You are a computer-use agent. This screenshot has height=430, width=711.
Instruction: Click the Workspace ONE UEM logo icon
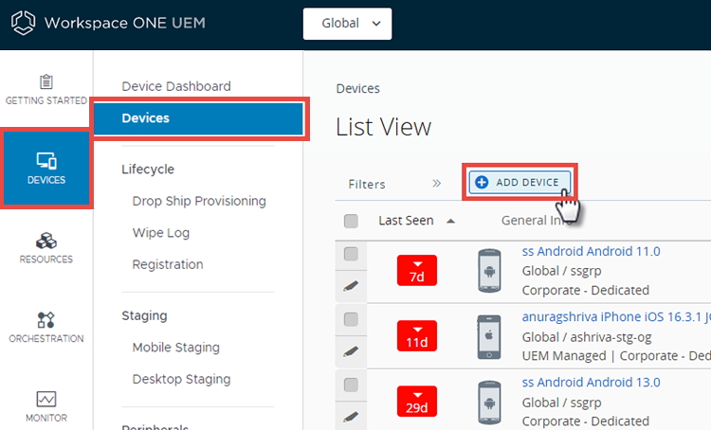[23, 23]
